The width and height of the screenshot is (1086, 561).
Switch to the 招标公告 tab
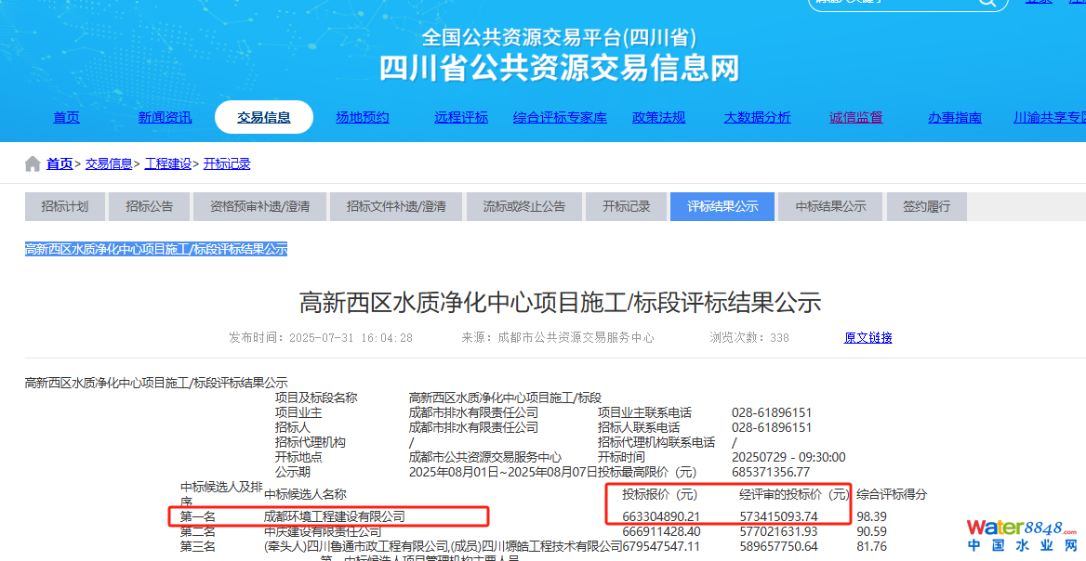point(150,206)
